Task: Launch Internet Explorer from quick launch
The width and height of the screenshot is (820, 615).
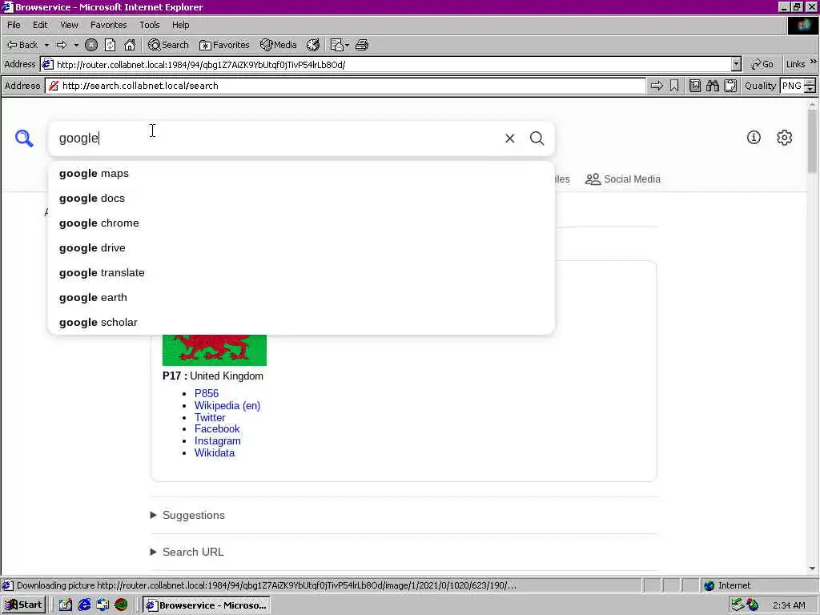Action: point(84,605)
